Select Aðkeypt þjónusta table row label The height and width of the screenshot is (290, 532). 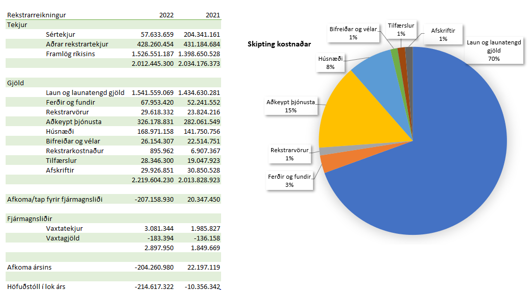click(x=74, y=122)
